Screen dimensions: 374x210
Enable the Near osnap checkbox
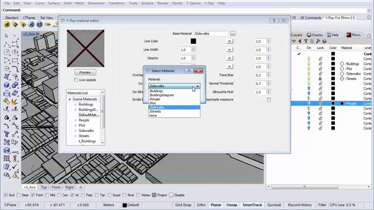click(x=19, y=195)
